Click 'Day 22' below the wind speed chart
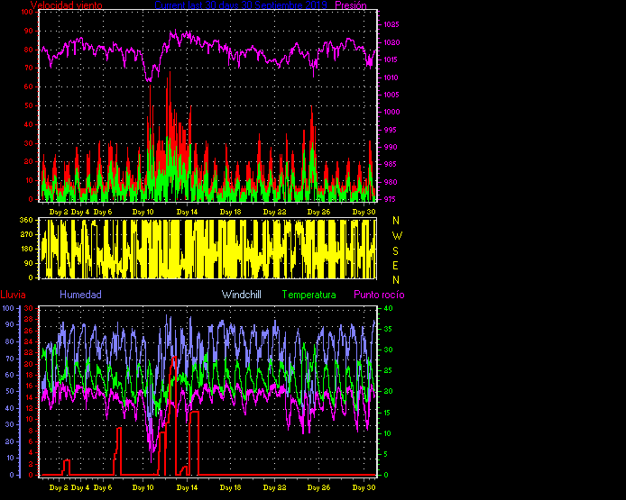Screen dimensions: 626x500 point(275,212)
